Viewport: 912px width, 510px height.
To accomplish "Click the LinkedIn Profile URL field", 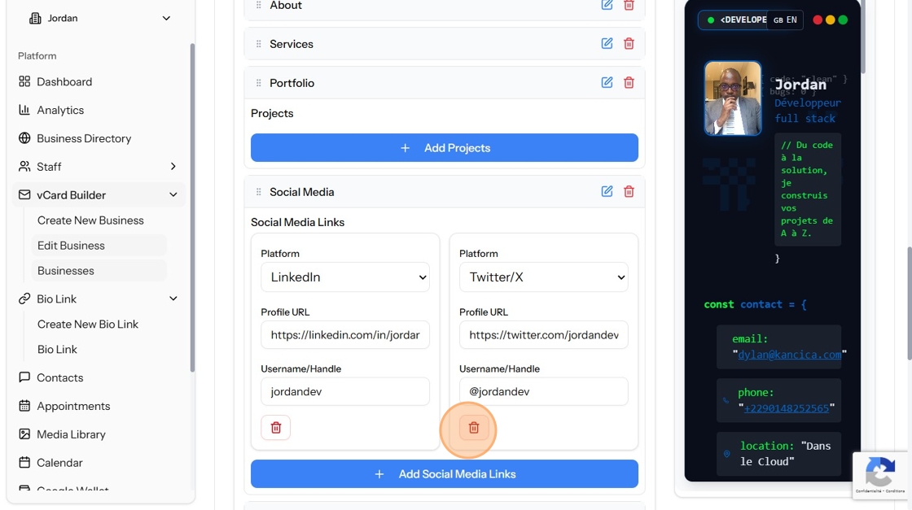I will tap(345, 334).
